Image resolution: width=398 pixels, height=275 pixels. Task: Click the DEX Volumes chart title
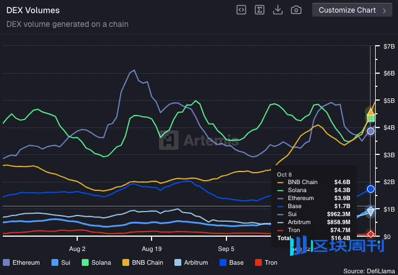coord(33,10)
